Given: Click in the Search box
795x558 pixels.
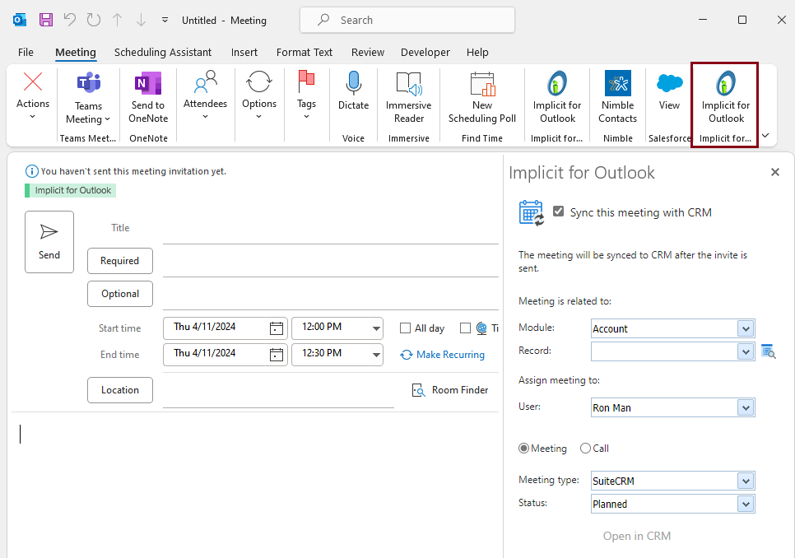Looking at the screenshot, I should point(407,20).
